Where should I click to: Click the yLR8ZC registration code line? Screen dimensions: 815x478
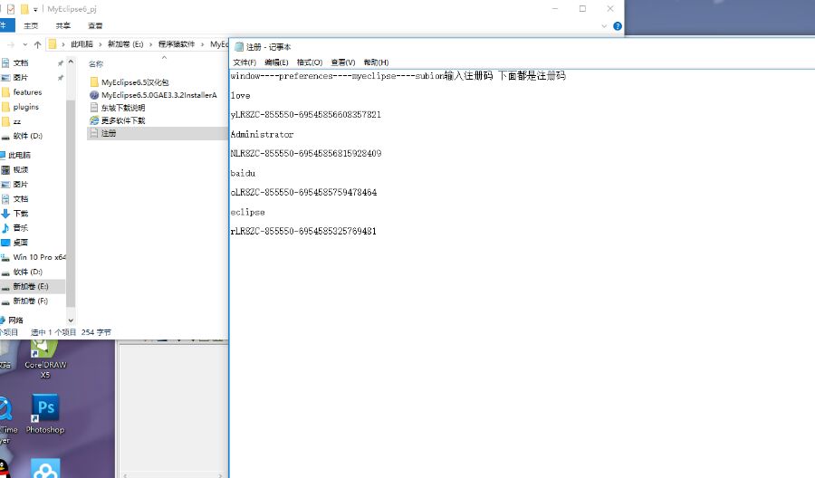click(306, 114)
